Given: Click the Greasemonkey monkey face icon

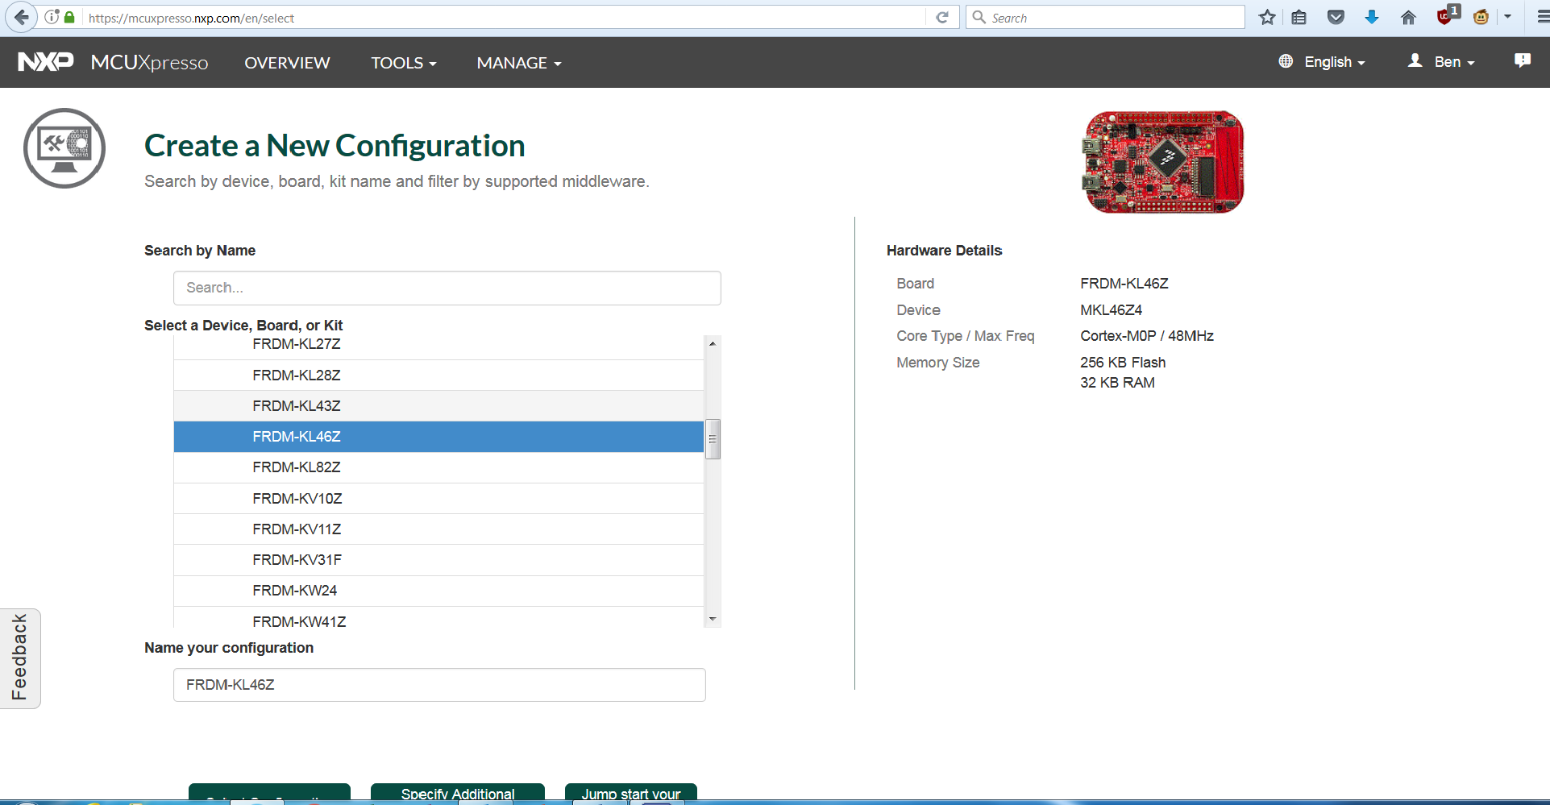Looking at the screenshot, I should [1481, 17].
